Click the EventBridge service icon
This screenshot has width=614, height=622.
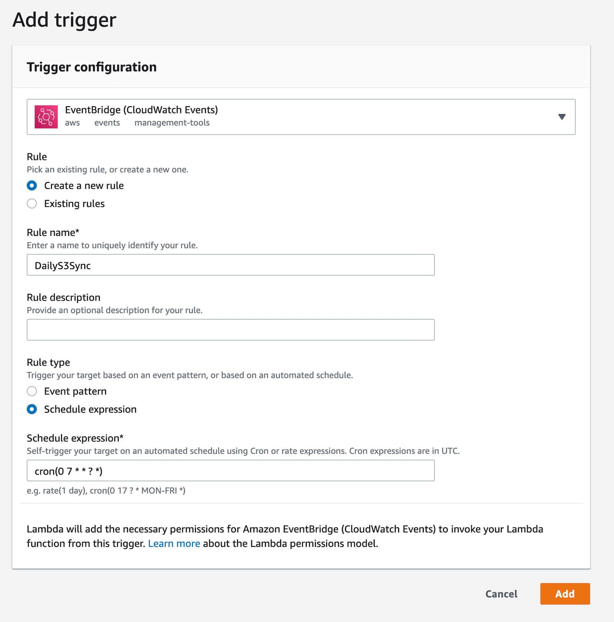pyautogui.click(x=46, y=117)
